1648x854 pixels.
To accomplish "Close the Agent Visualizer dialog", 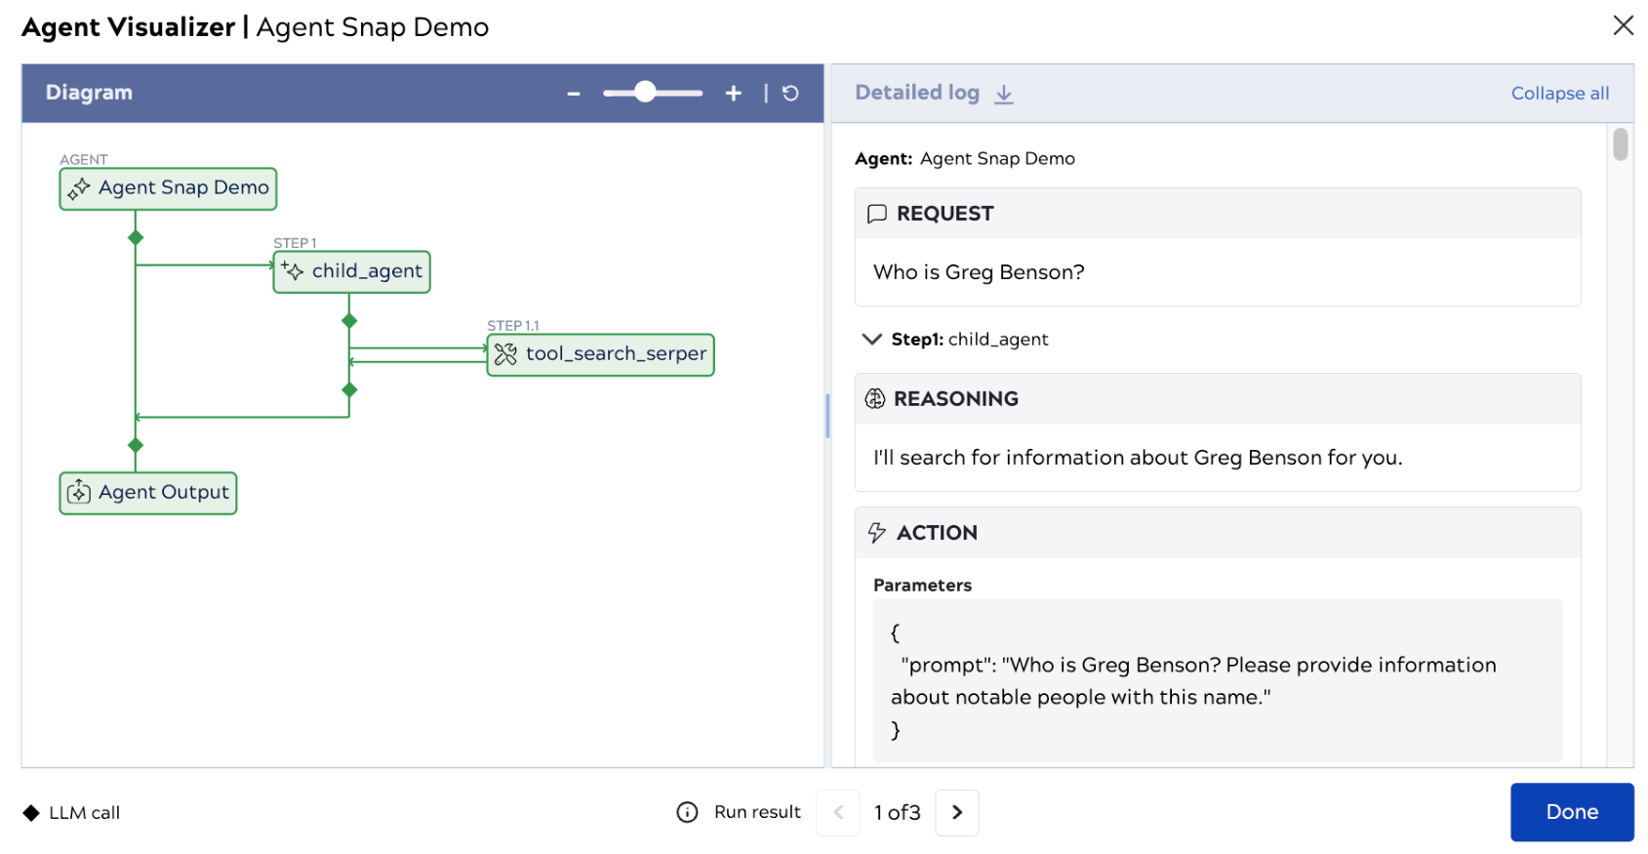I will point(1623,25).
